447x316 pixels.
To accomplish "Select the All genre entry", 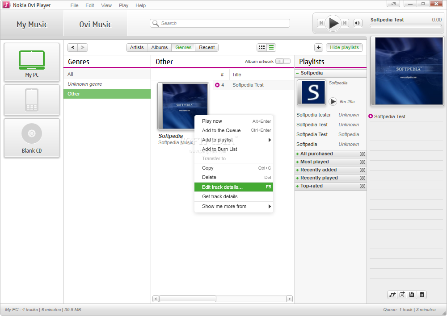I will pyautogui.click(x=107, y=74).
